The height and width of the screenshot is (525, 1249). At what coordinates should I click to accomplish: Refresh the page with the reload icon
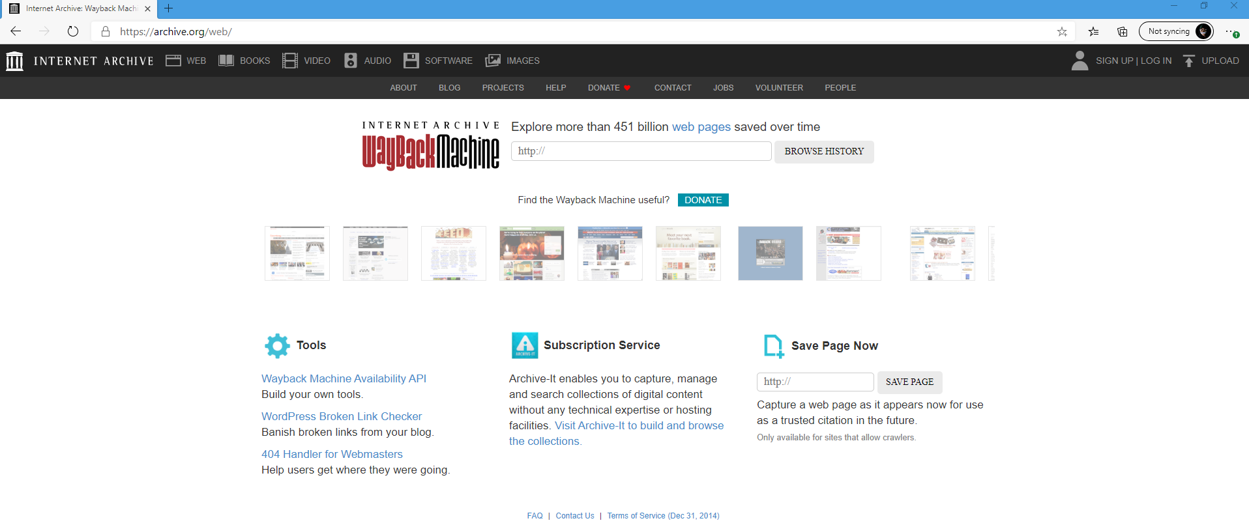coord(73,31)
